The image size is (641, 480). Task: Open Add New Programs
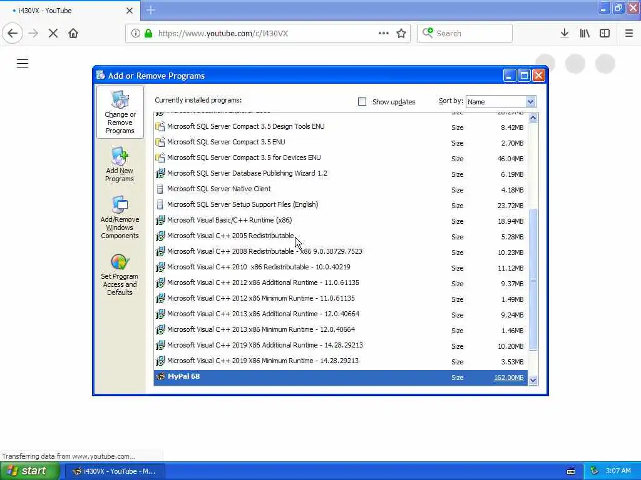tap(120, 164)
